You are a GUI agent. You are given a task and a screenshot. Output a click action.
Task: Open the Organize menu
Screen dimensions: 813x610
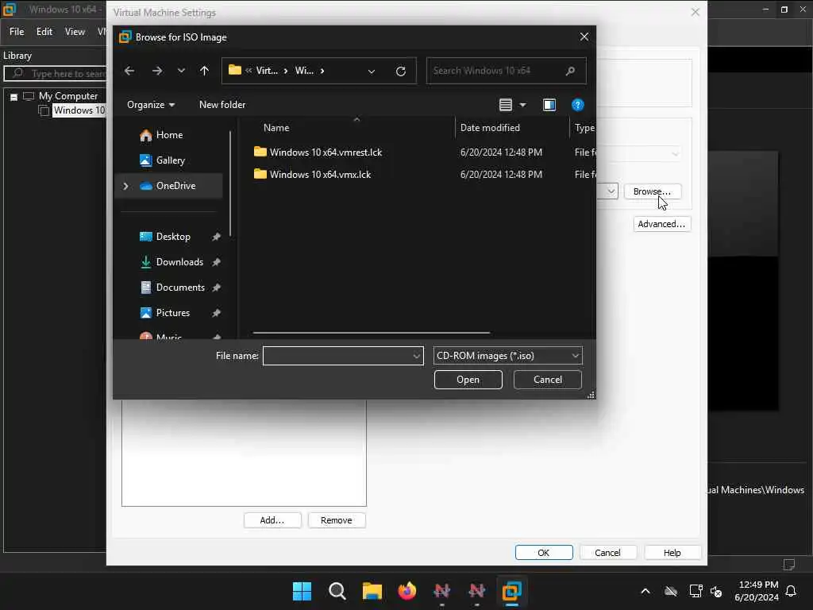150,105
